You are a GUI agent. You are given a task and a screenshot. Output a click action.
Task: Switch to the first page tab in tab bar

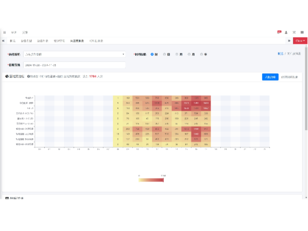click(13, 41)
